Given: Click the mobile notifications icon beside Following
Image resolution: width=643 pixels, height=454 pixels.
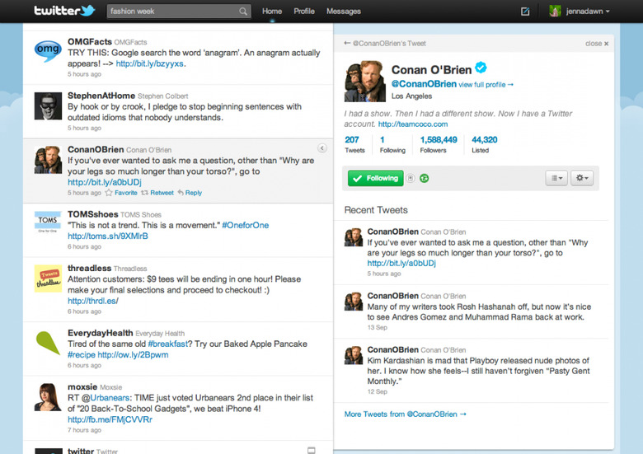Looking at the screenshot, I should coord(411,178).
